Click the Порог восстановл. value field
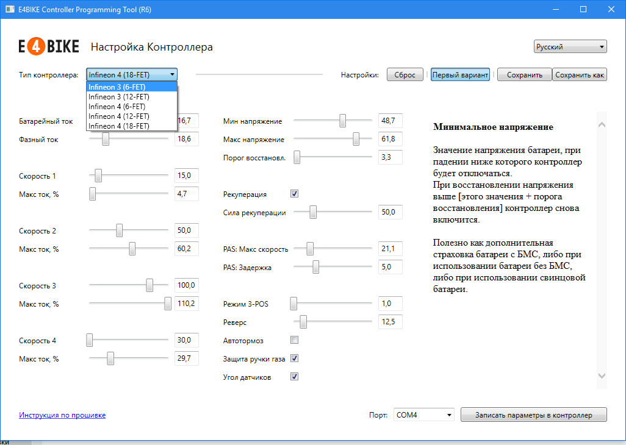Screen dimensions: 626x445 pyautogui.click(x=390, y=157)
